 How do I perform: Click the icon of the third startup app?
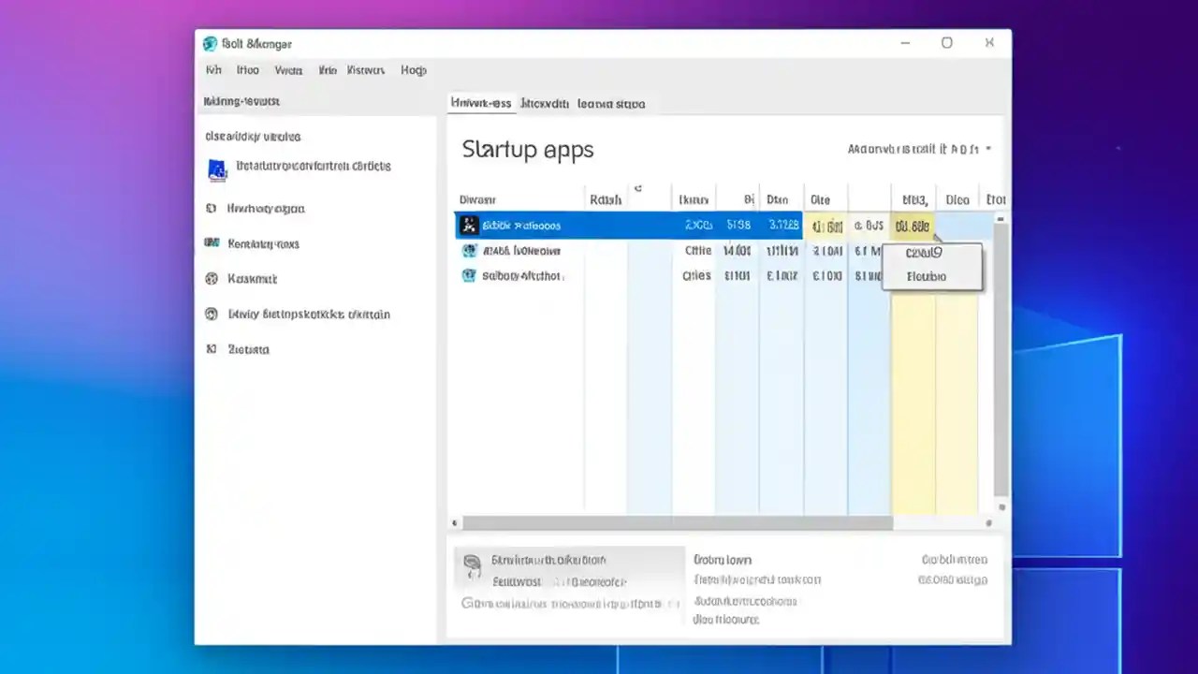tap(469, 275)
